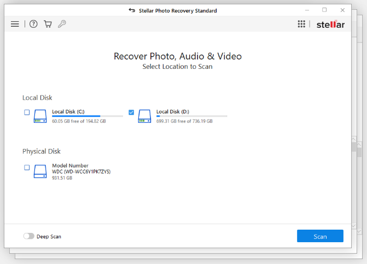Open the hamburger menu
367x264 pixels.
coord(15,24)
